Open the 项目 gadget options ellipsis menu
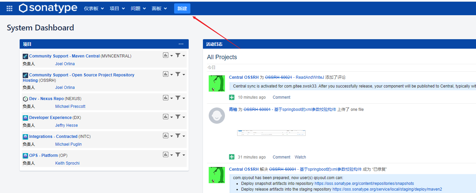Image resolution: width=476 pixels, height=193 pixels. (181, 44)
